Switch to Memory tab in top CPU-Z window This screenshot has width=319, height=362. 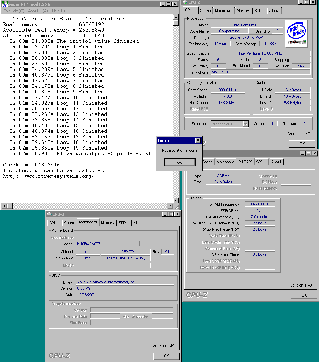(x=243, y=11)
